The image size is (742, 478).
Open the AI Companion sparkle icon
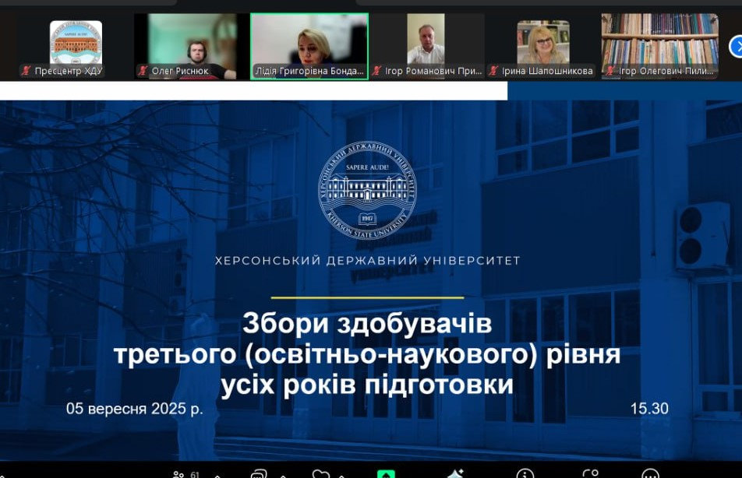[x=454, y=474]
